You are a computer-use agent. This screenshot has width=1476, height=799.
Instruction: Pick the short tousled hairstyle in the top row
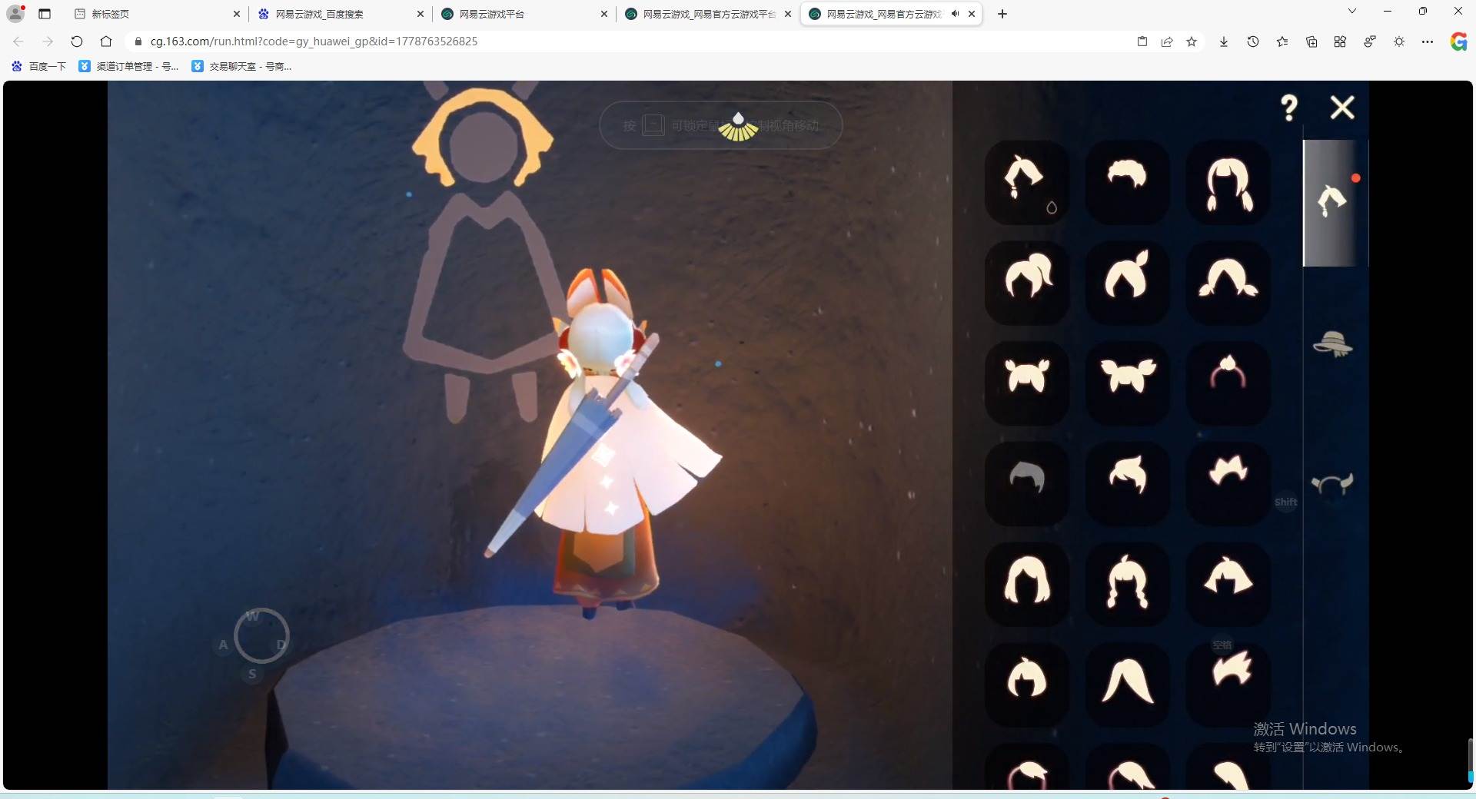(x=1127, y=183)
